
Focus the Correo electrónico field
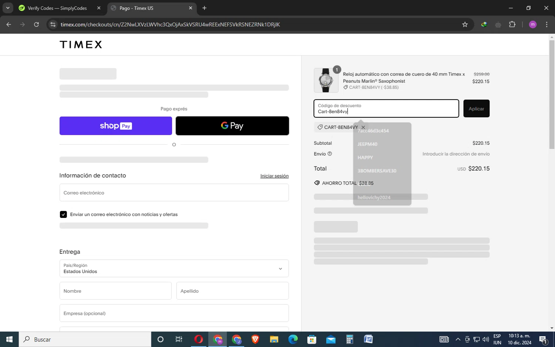174,193
